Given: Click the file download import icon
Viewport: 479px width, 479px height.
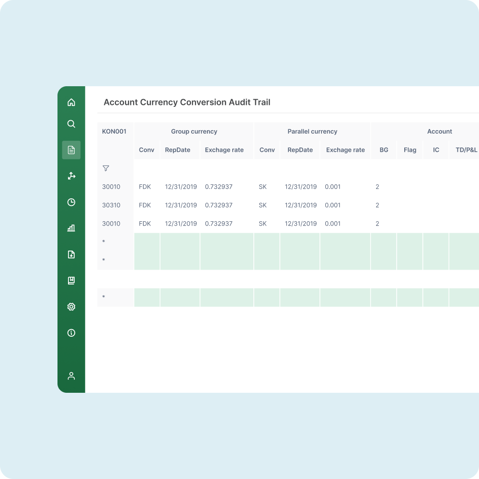Looking at the screenshot, I should click(71, 254).
